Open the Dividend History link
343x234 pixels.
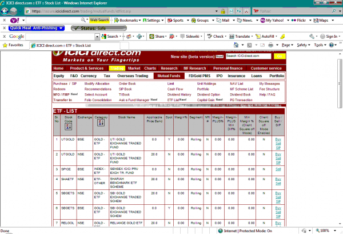point(179,94)
